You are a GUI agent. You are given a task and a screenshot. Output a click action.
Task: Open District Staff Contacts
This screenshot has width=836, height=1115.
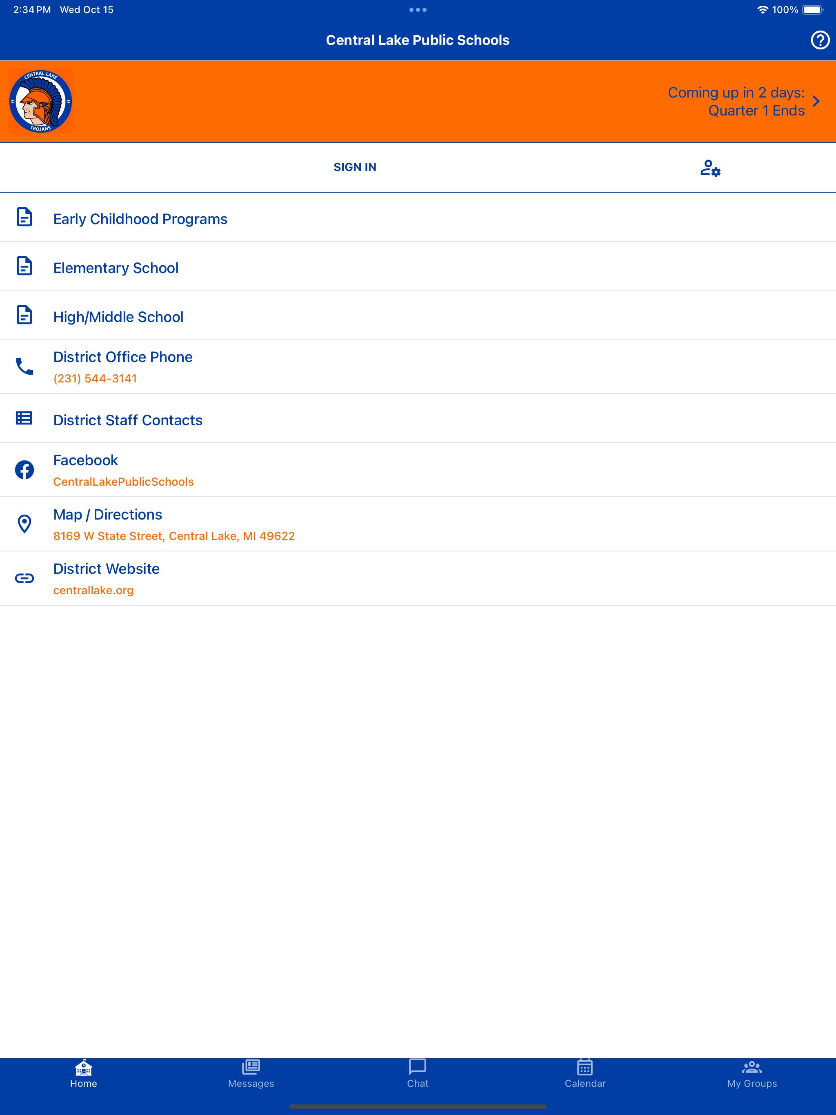(418, 418)
